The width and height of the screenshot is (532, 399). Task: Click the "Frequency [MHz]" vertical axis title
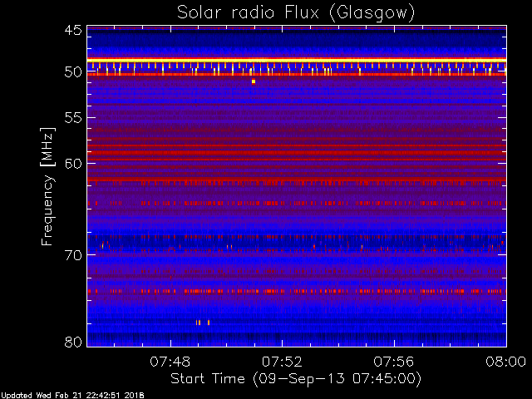[47, 186]
